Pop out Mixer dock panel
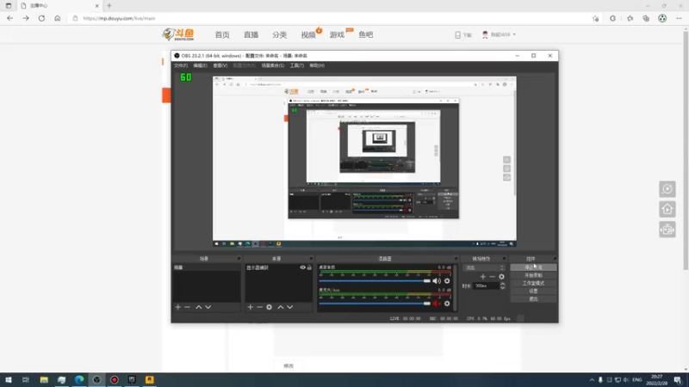Screen dimensions: 689x387 point(456,259)
